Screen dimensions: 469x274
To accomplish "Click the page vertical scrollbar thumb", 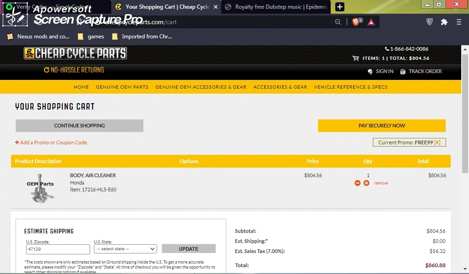I will pos(465,113).
